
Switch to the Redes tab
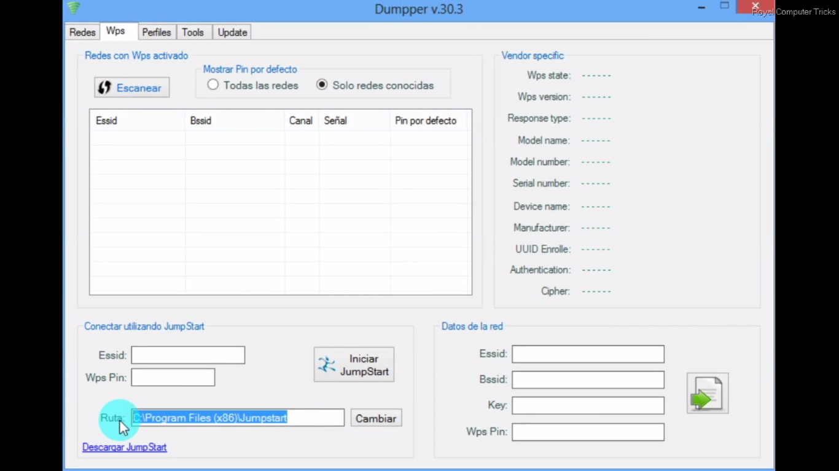(82, 32)
